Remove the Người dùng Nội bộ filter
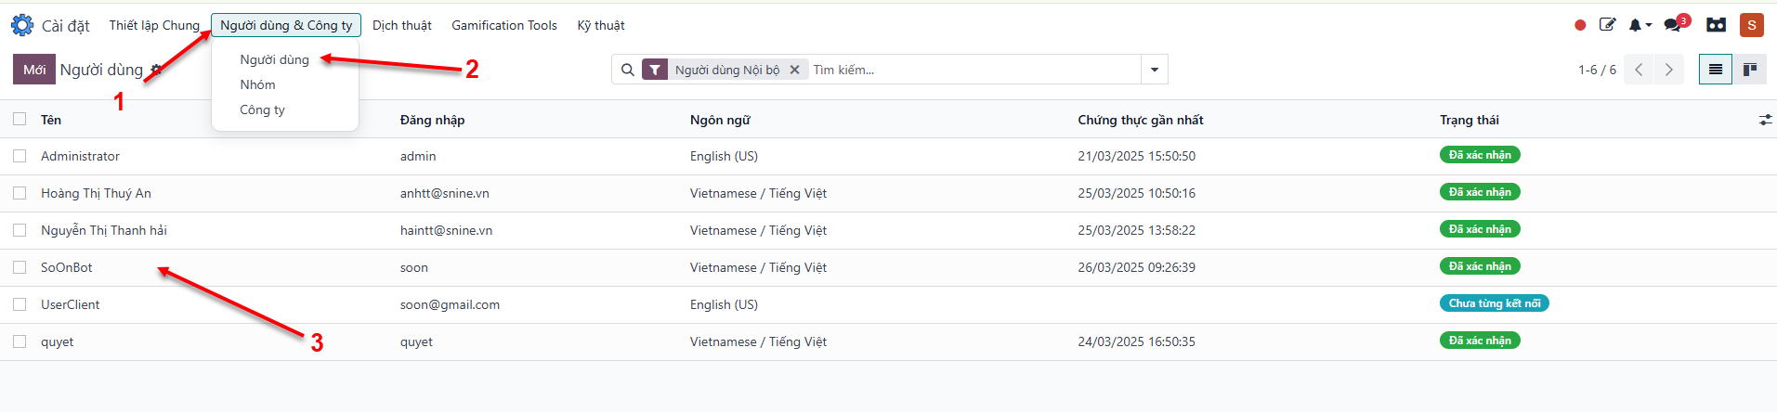1777x412 pixels. (794, 70)
